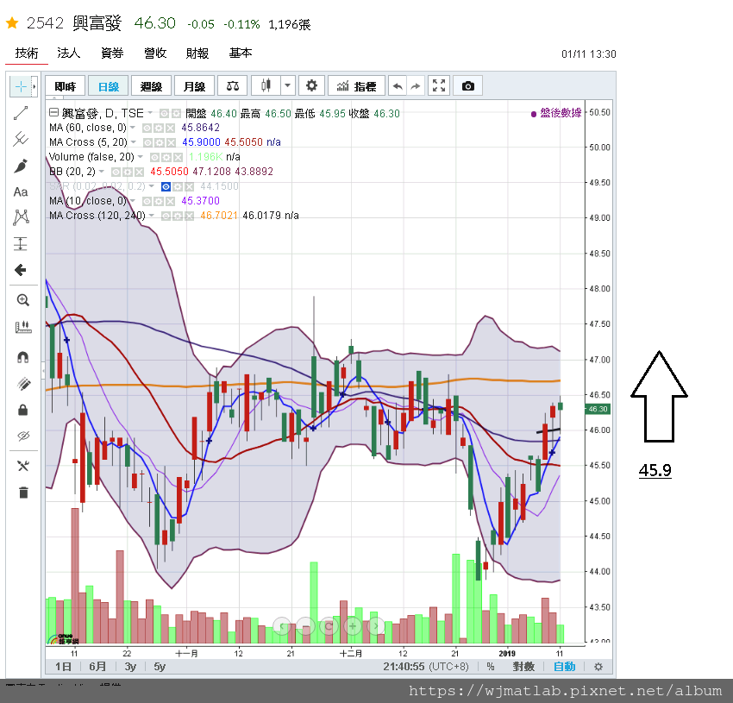
Task: Open Volume (false, 20) dropdown arrow
Action: click(141, 157)
